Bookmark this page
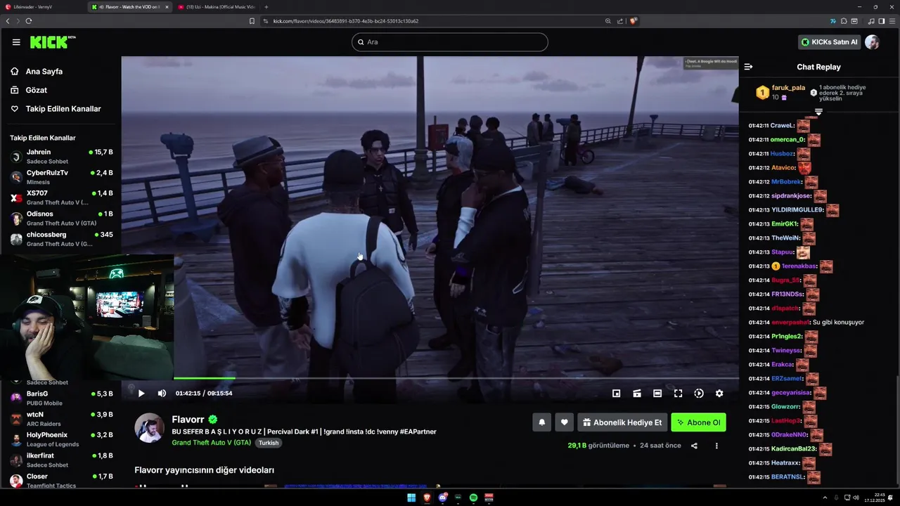 click(x=252, y=21)
